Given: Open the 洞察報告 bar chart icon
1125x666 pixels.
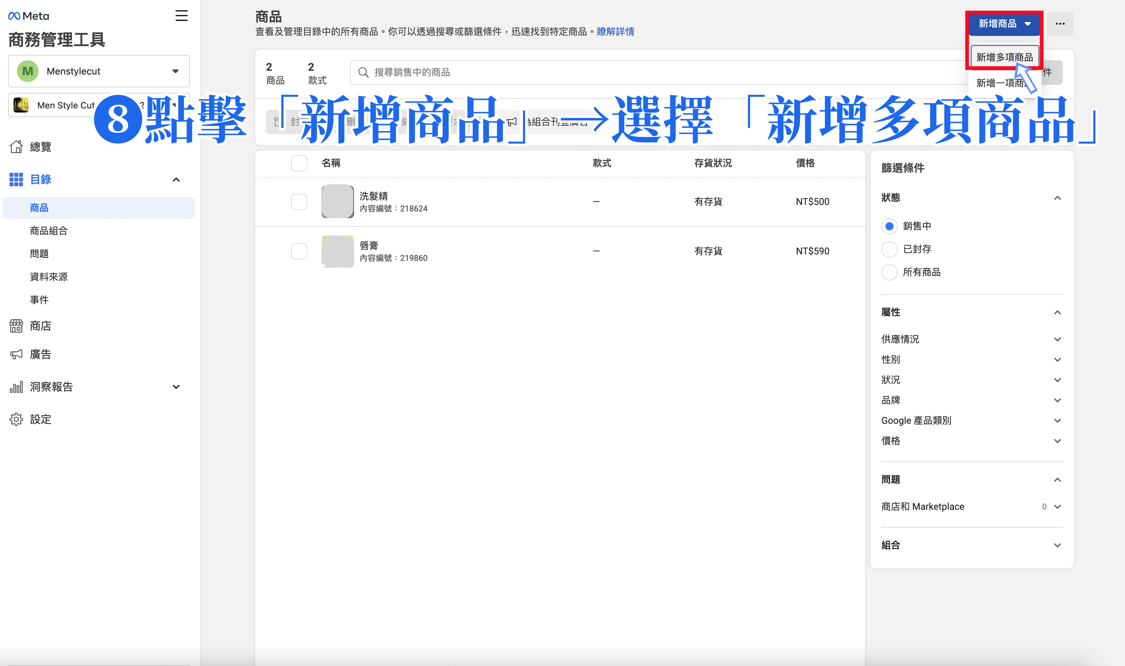Looking at the screenshot, I should click(x=16, y=387).
